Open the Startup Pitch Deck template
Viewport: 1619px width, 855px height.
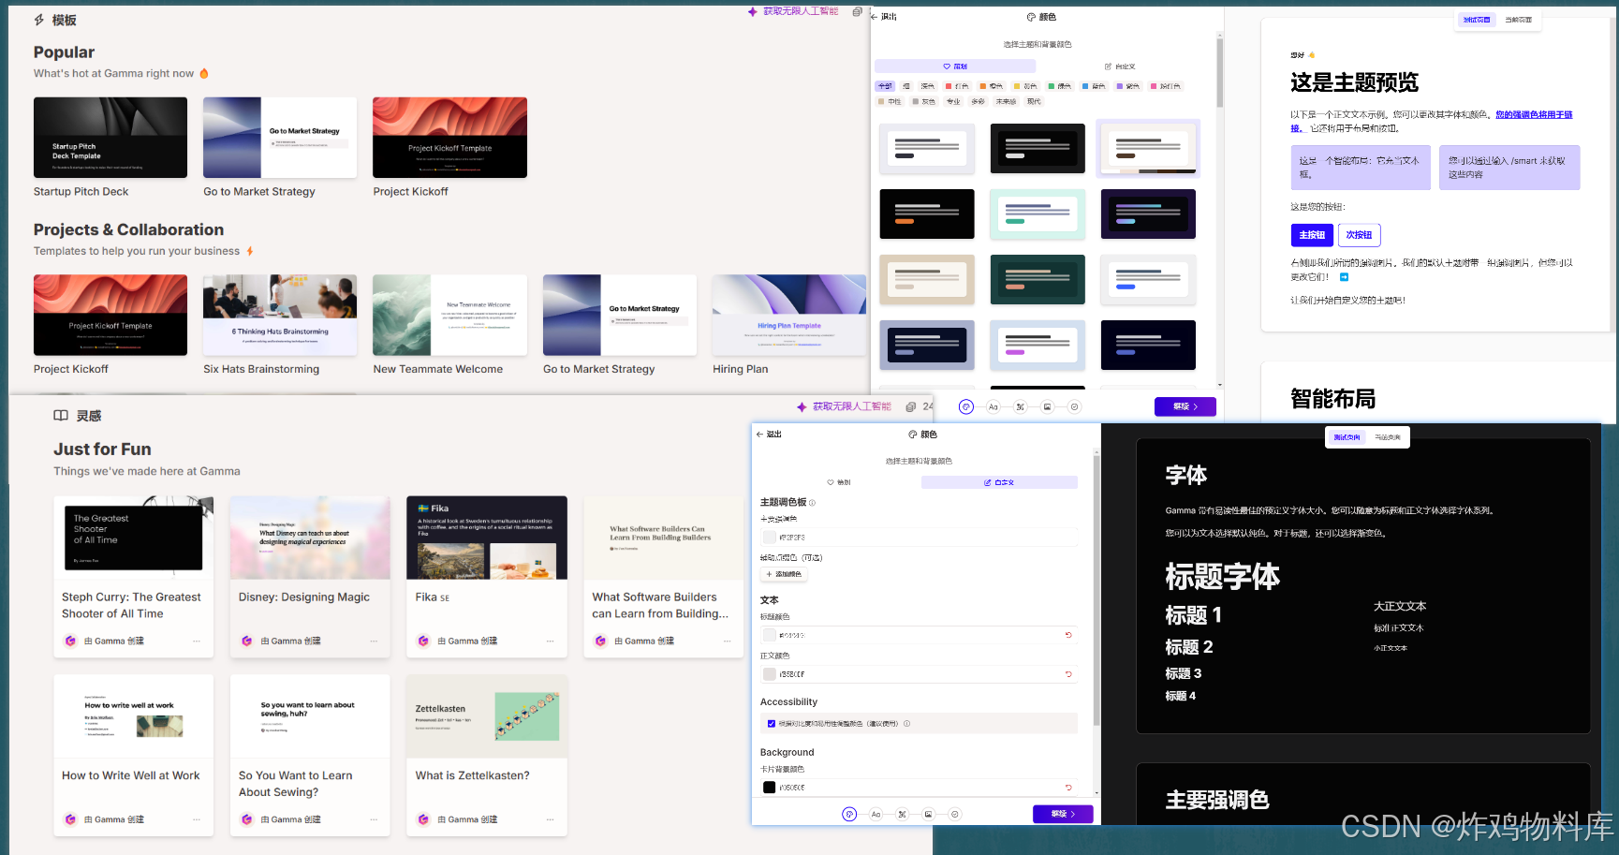[110, 138]
